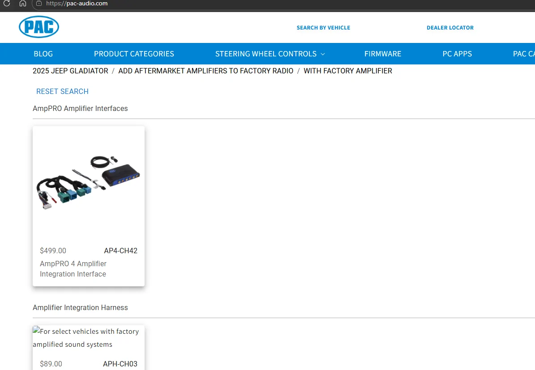Image resolution: width=535 pixels, height=370 pixels.
Task: Open the Firmware menu item
Action: click(x=383, y=54)
